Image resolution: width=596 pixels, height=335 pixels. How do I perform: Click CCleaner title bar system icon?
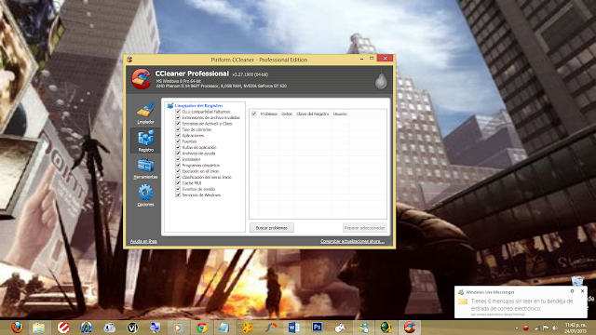129,60
